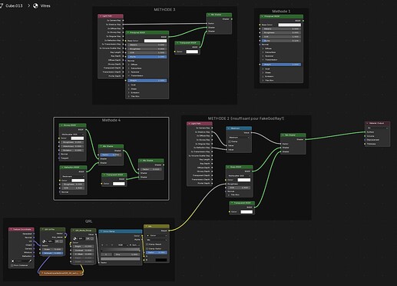The image size is (397, 286).
Task: Select the Principled BSDF node header in Methode 1
Action: (281, 16)
